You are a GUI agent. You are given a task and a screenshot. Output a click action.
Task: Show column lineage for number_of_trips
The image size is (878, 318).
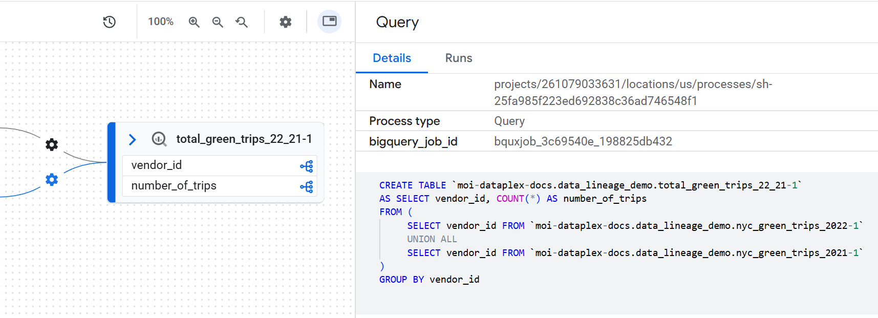pos(306,187)
